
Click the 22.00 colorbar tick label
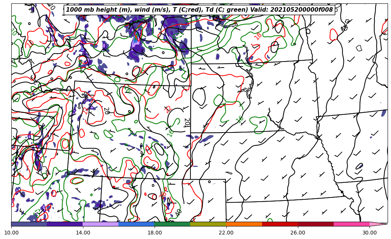(226, 233)
